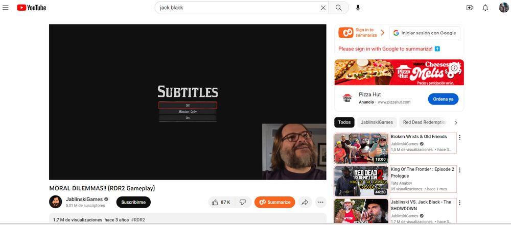Open 'Broken Wrists & Old Friends' title
This screenshot has width=511, height=225.
[x=419, y=136]
